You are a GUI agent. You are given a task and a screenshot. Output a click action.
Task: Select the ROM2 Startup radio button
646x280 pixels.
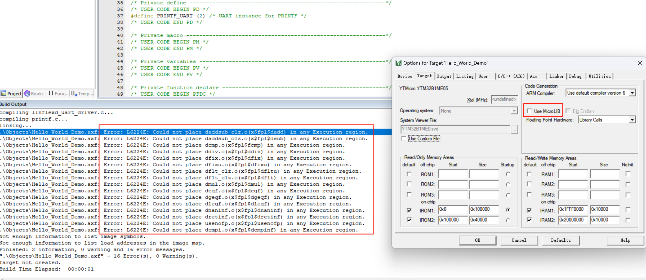coord(508,185)
